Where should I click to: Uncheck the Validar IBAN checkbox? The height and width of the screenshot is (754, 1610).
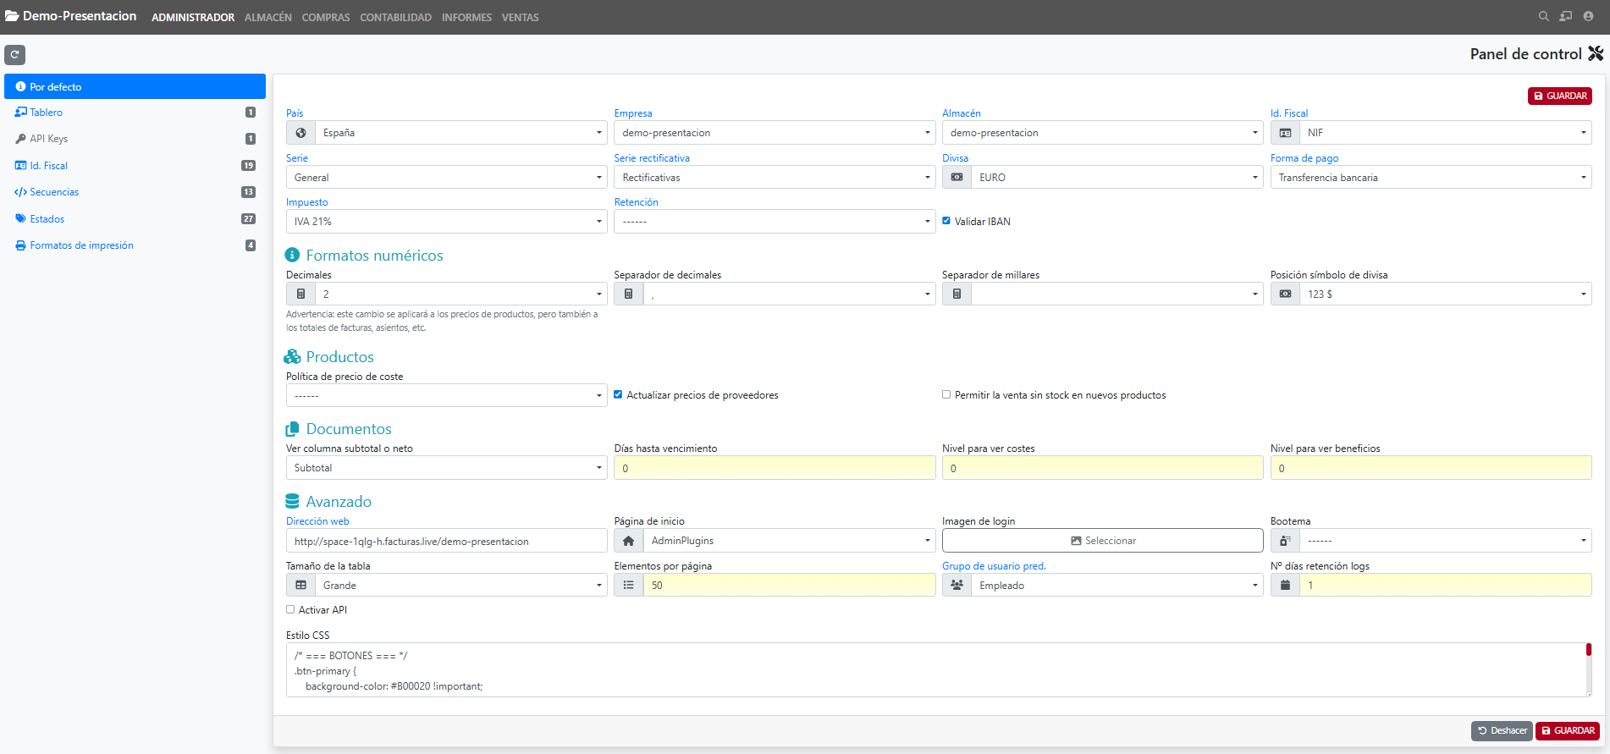pyautogui.click(x=946, y=221)
